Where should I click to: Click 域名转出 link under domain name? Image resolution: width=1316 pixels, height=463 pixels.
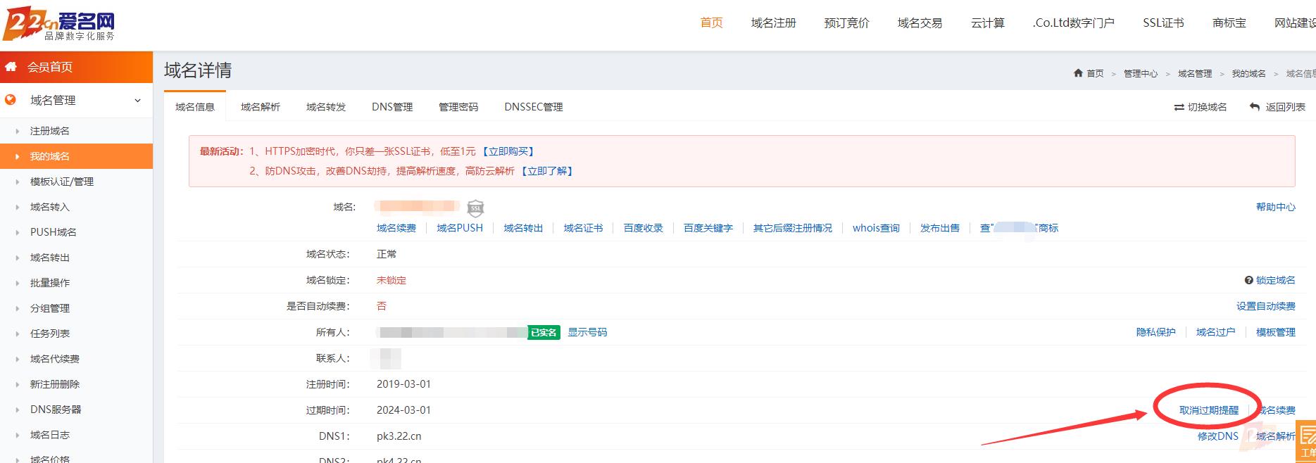pyautogui.click(x=523, y=228)
